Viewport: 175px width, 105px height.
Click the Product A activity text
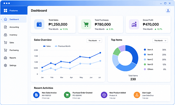pos(113,95)
